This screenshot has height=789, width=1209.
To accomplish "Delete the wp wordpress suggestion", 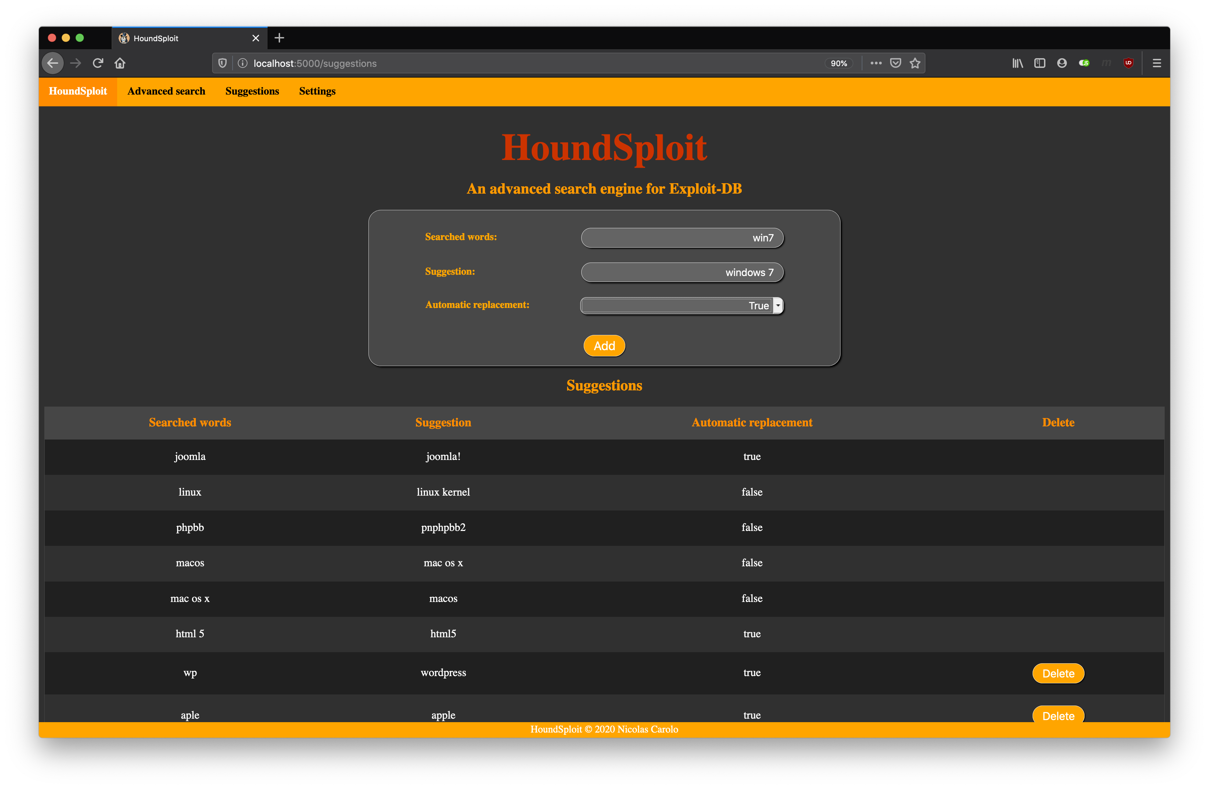I will (x=1058, y=673).
